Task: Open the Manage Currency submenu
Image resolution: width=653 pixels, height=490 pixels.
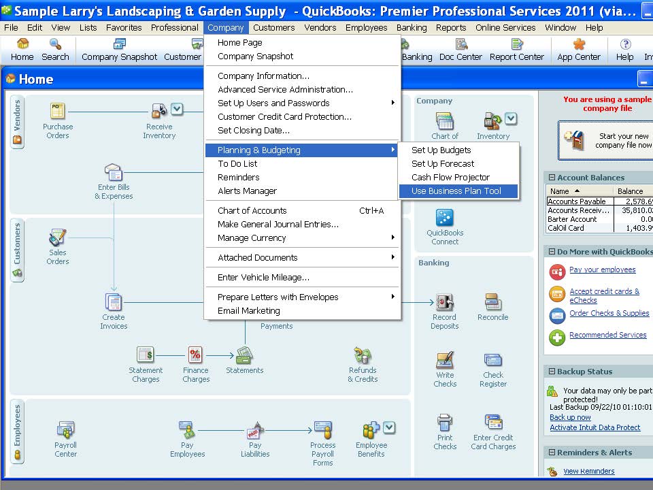Action: click(302, 238)
